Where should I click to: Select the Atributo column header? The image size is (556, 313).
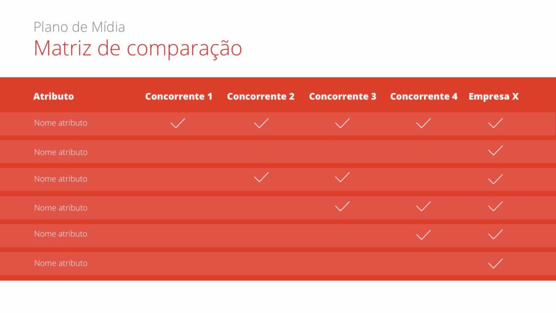click(x=53, y=97)
